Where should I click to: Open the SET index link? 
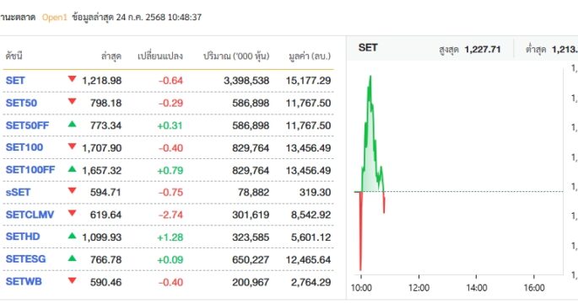pyautogui.click(x=15, y=80)
